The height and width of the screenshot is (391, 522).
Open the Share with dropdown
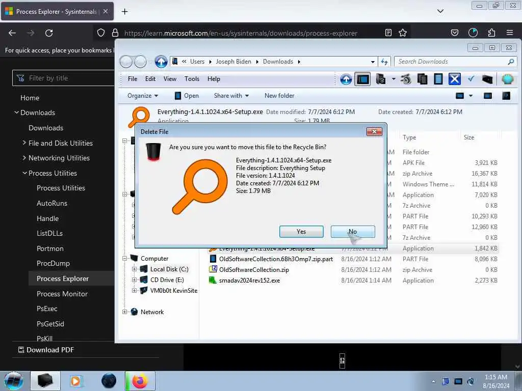(x=231, y=96)
